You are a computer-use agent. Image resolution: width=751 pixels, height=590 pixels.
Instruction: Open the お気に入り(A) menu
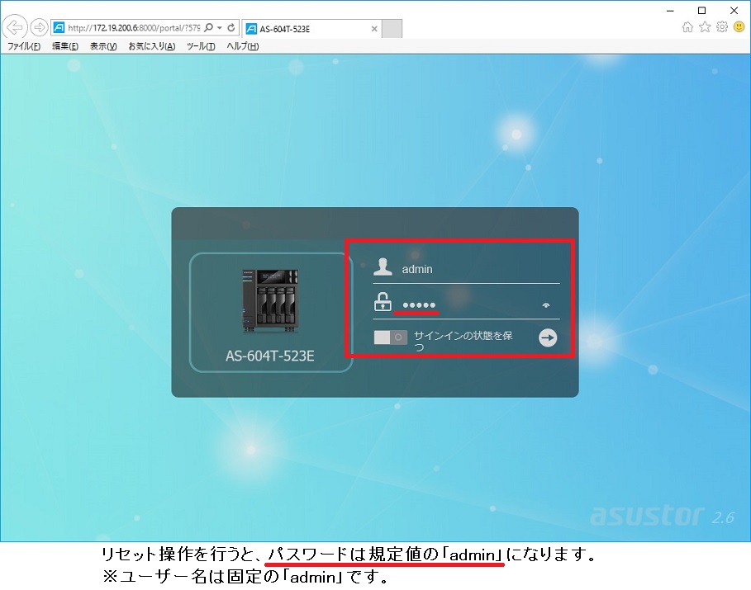click(x=151, y=46)
